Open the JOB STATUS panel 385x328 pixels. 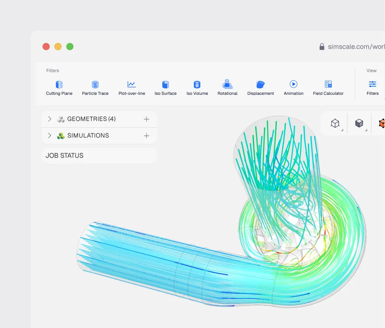(x=99, y=155)
